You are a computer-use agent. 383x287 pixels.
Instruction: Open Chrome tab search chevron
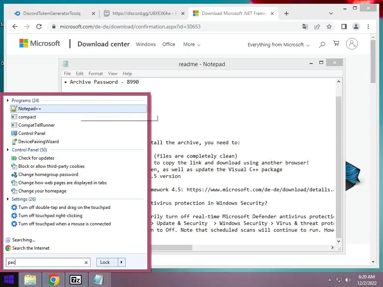pyautogui.click(x=331, y=13)
